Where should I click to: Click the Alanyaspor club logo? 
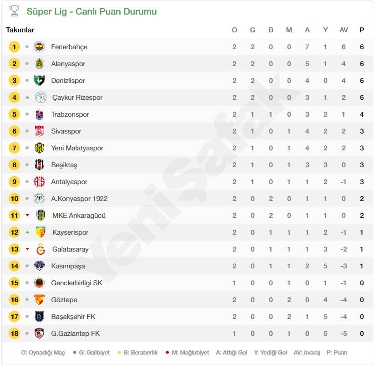pyautogui.click(x=39, y=64)
